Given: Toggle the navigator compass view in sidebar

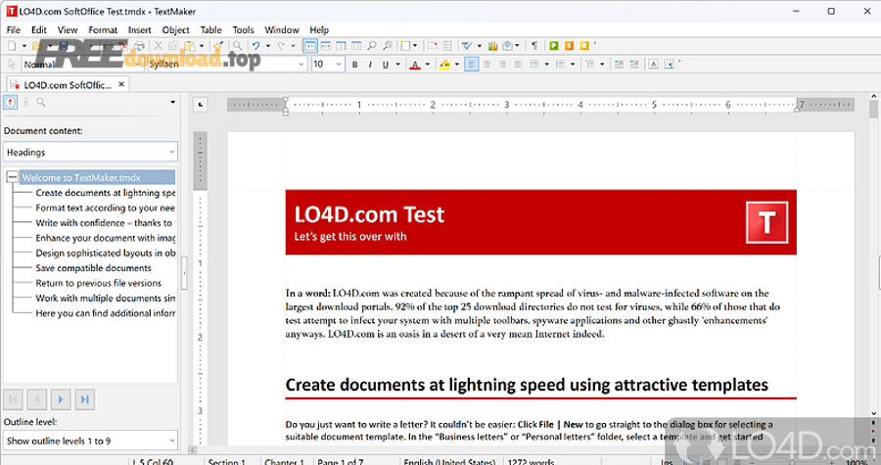Looking at the screenshot, I should pos(10,102).
